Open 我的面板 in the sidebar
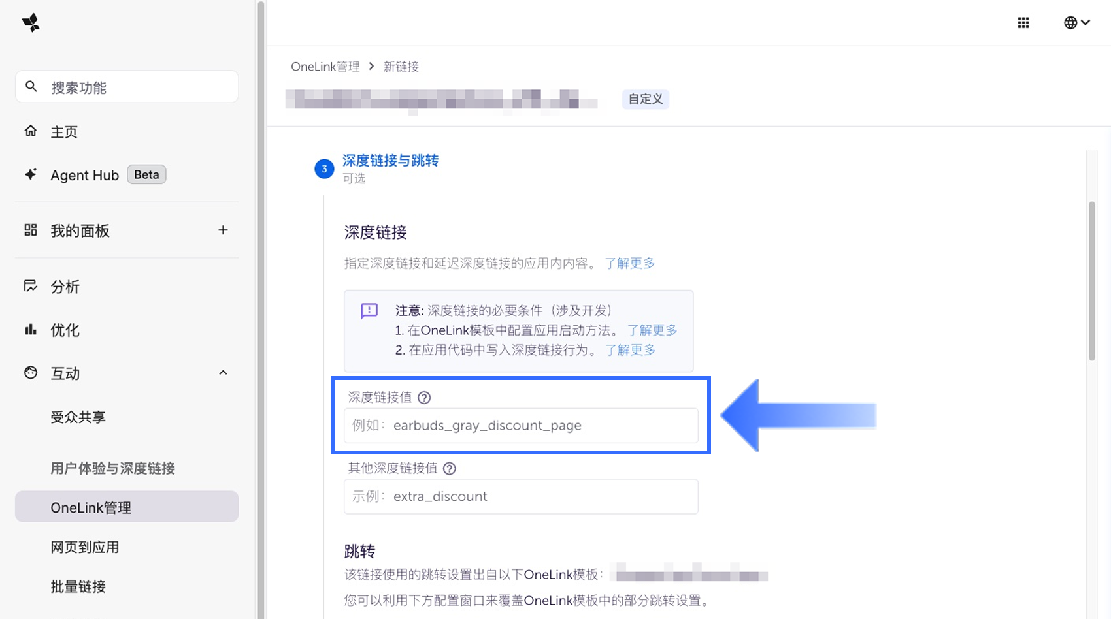The image size is (1111, 619). point(80,230)
